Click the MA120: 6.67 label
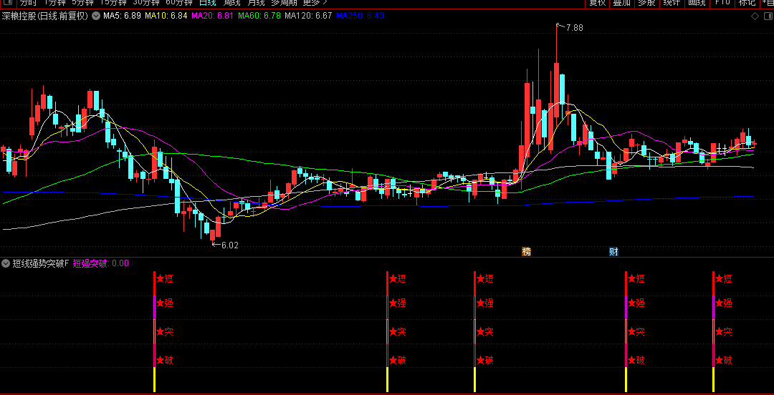Viewport: 774px width, 395px height. coord(308,16)
